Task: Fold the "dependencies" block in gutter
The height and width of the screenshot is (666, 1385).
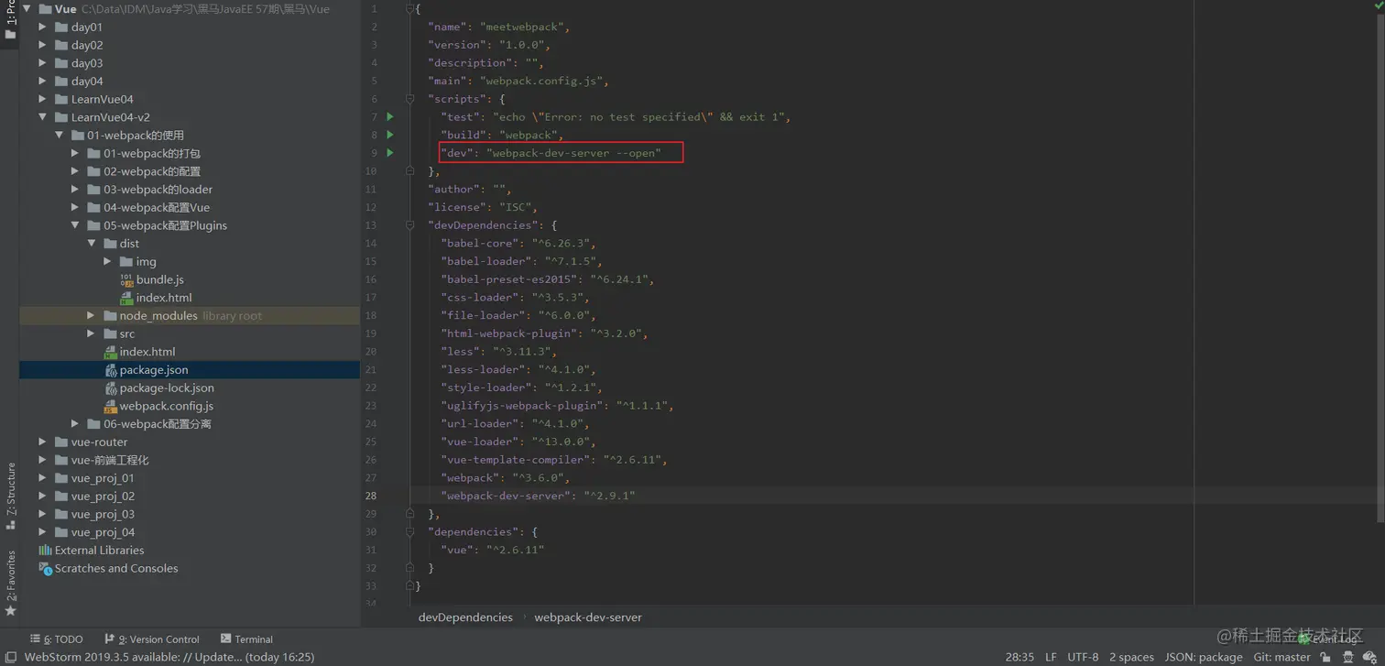Action: (410, 532)
